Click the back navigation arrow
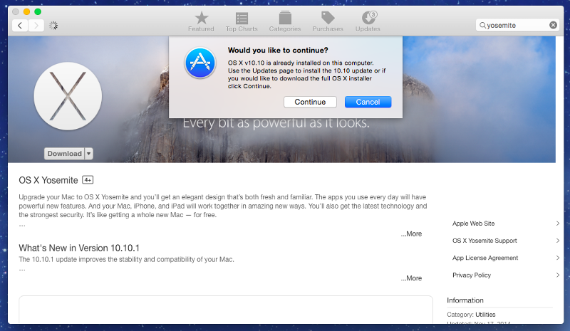Image resolution: width=570 pixels, height=331 pixels. point(20,26)
